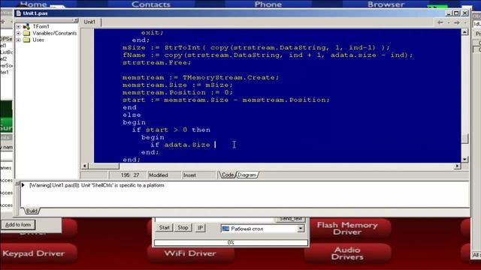The width and height of the screenshot is (481, 270).
Task: Click the line 'if start > 0 then'
Action: 171,130
